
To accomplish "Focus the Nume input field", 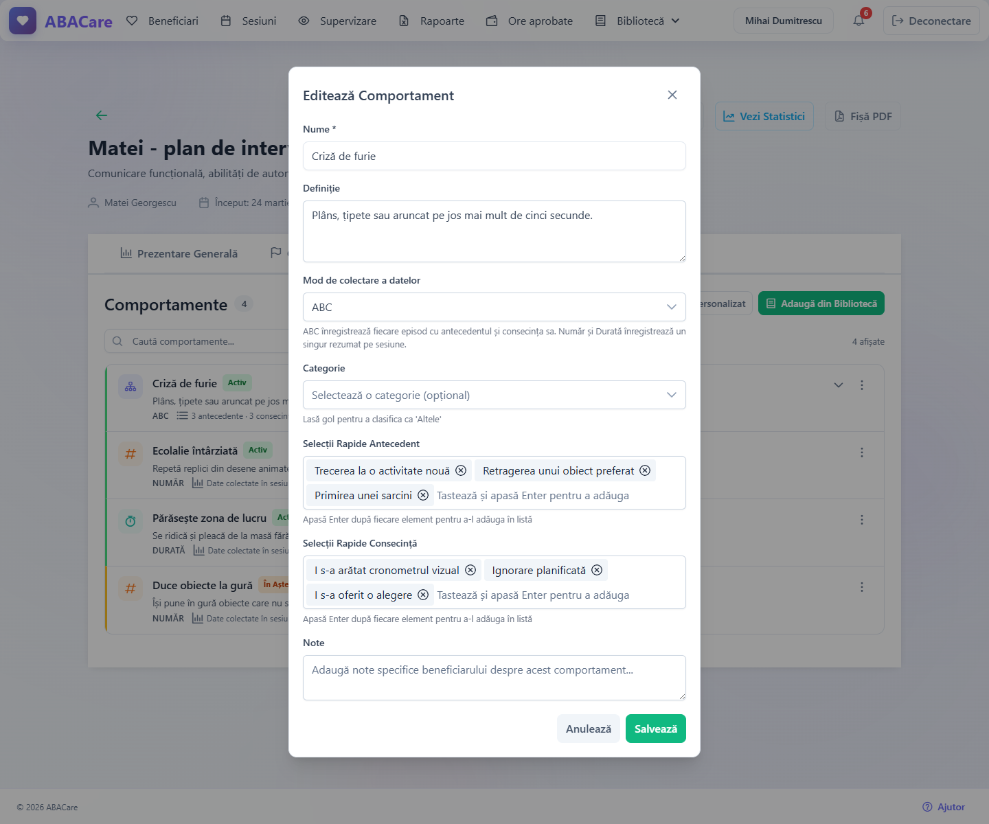I will [494, 156].
